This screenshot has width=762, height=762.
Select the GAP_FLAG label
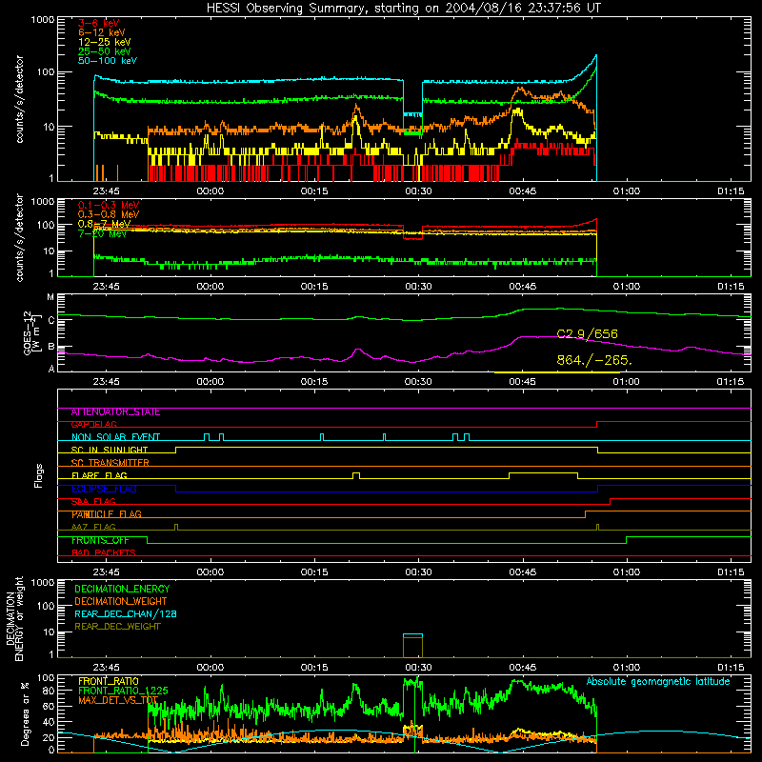coord(93,425)
